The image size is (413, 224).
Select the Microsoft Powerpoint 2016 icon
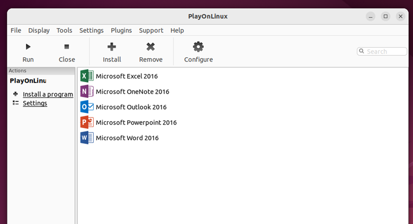pos(87,122)
